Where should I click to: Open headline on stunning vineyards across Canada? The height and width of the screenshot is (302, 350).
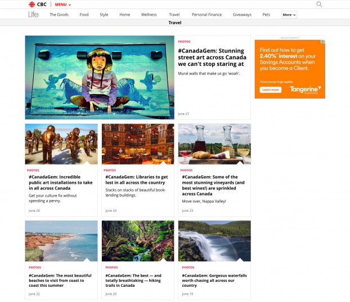pyautogui.click(x=213, y=185)
